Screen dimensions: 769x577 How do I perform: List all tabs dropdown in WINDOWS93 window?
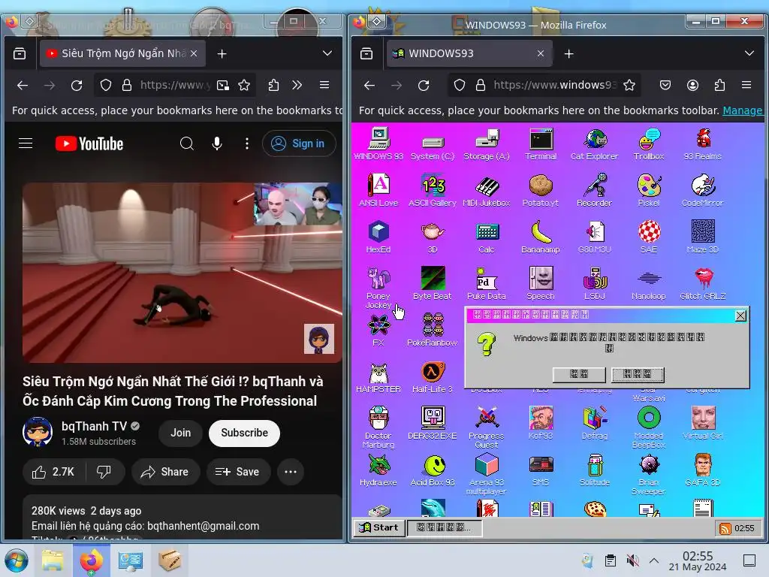pyautogui.click(x=749, y=53)
